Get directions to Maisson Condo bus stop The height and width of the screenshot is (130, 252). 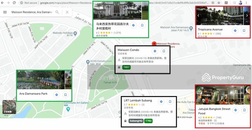[x=155, y=51]
